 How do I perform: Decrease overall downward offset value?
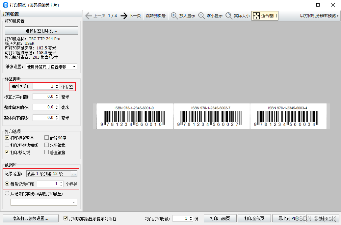57,119
